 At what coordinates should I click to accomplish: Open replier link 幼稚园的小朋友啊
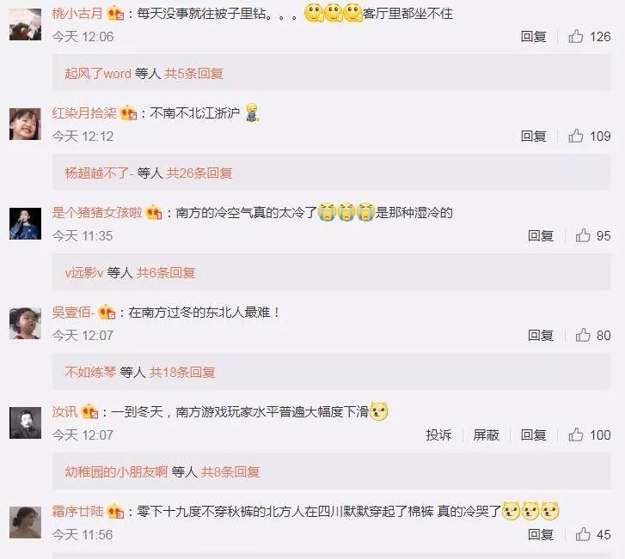116,471
